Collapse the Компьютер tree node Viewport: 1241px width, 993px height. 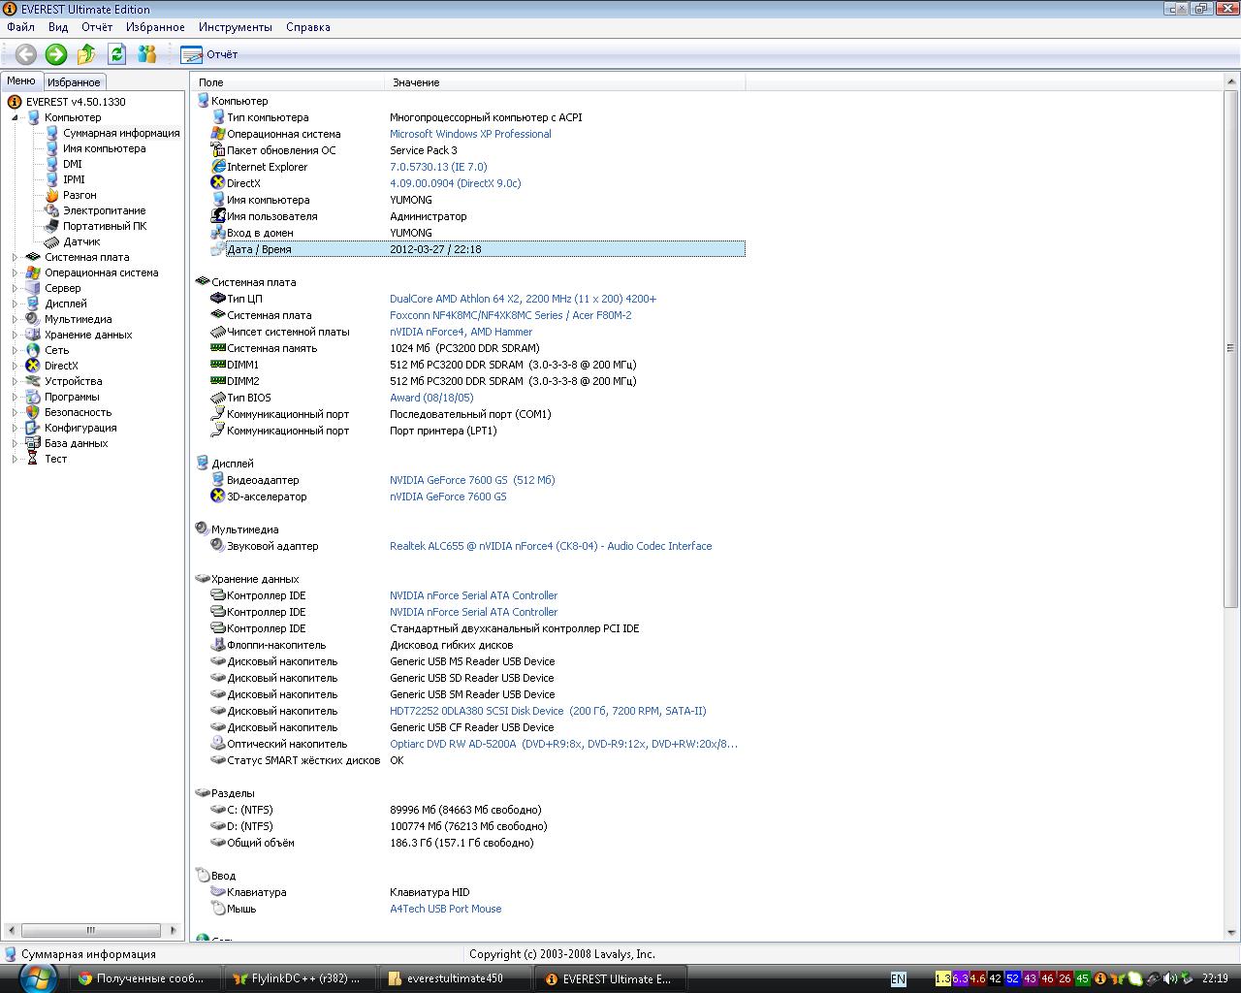(x=16, y=117)
